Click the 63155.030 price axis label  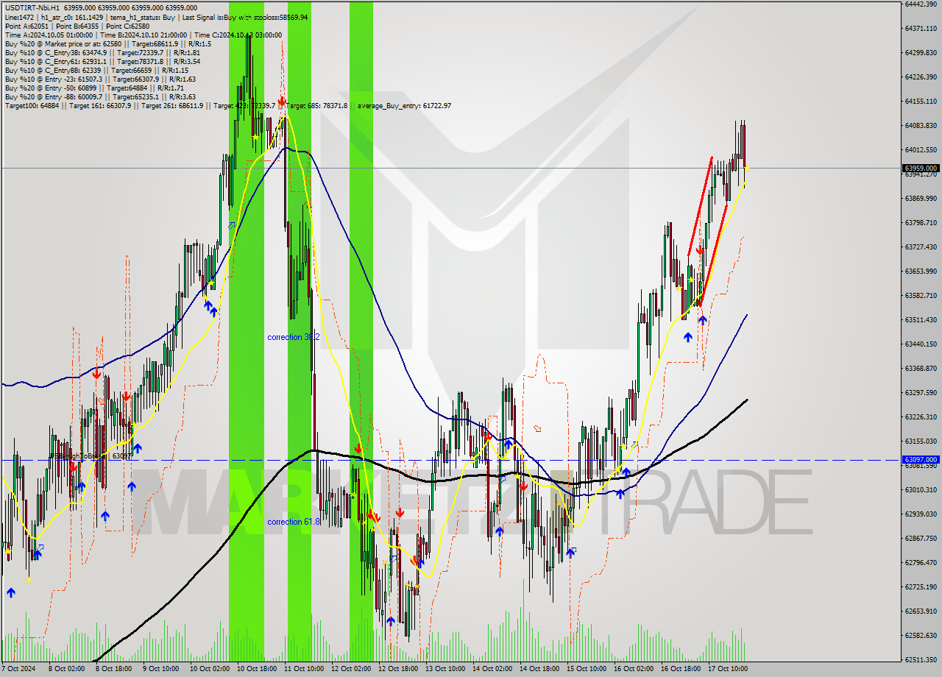click(x=921, y=442)
